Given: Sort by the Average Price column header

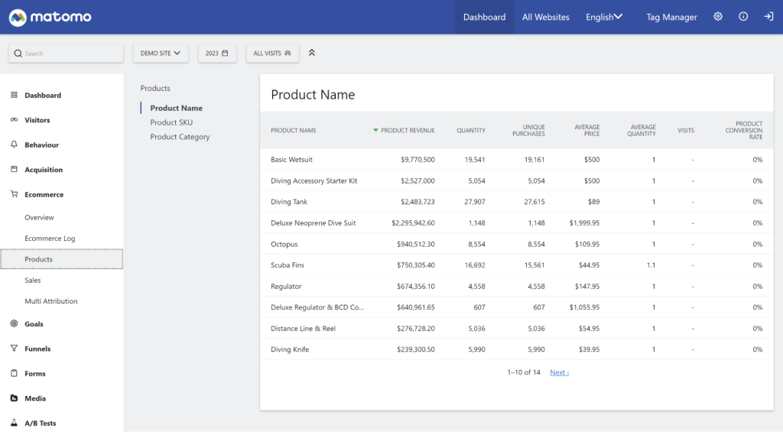Looking at the screenshot, I should (586, 130).
